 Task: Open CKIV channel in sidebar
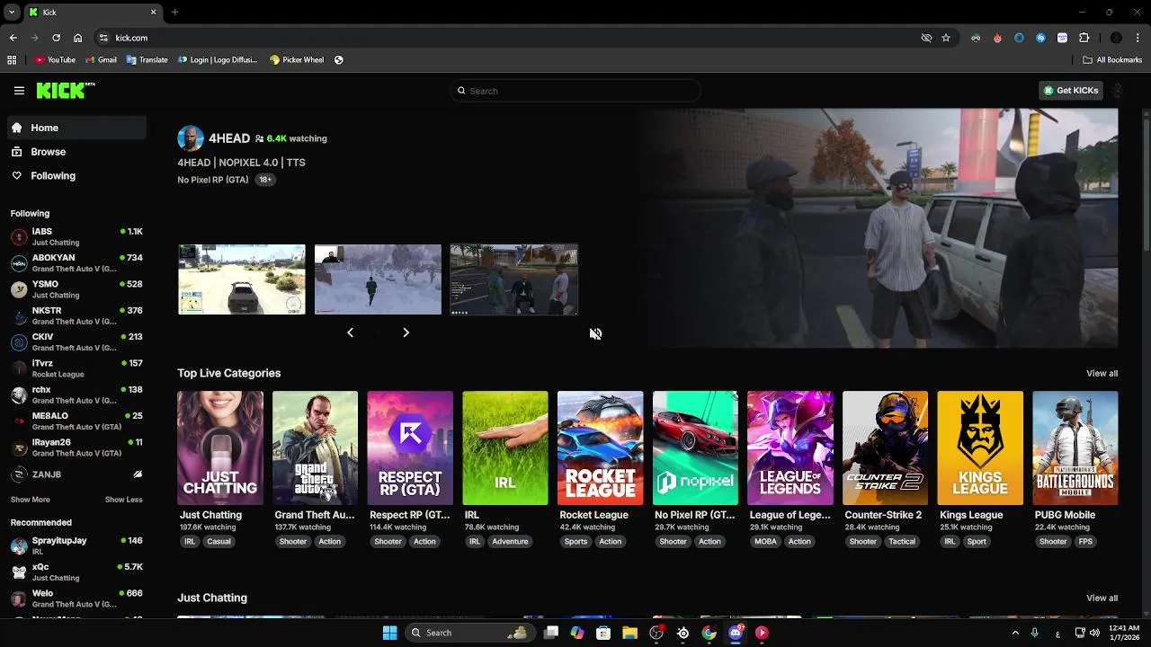pyautogui.click(x=76, y=341)
